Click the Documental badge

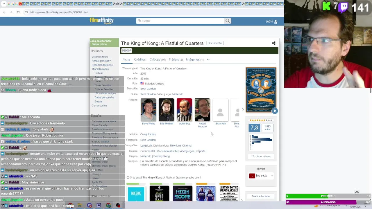[x=215, y=43]
